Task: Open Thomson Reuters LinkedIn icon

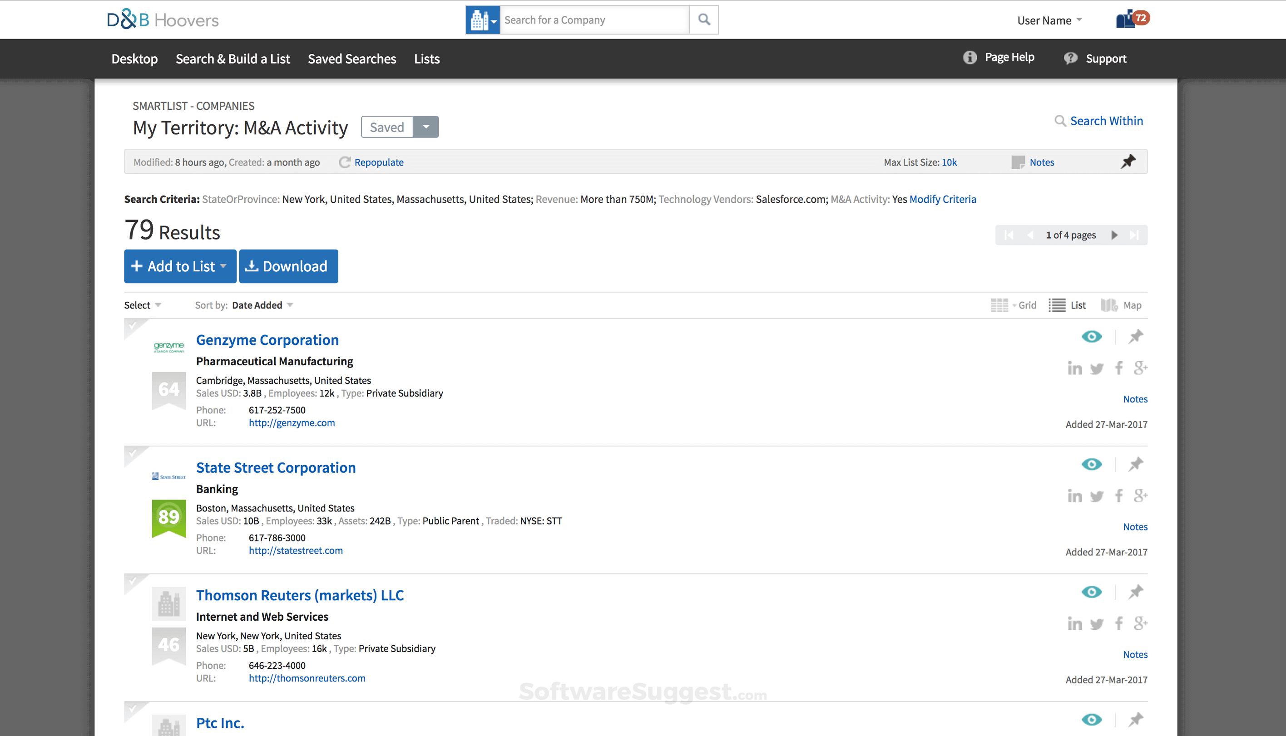Action: (x=1074, y=623)
